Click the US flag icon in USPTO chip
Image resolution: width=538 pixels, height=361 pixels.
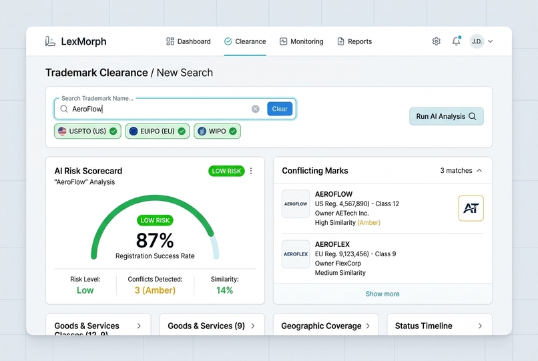[62, 131]
